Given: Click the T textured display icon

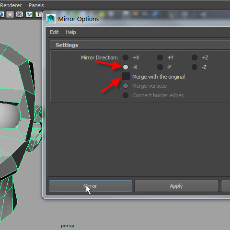Looking at the screenshot, I should tap(38, 14).
